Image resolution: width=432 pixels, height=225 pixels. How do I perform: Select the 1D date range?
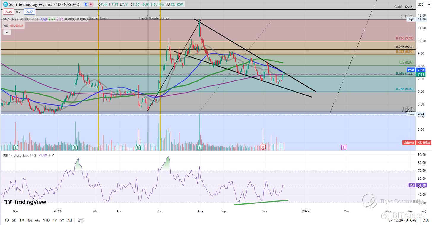6,220
